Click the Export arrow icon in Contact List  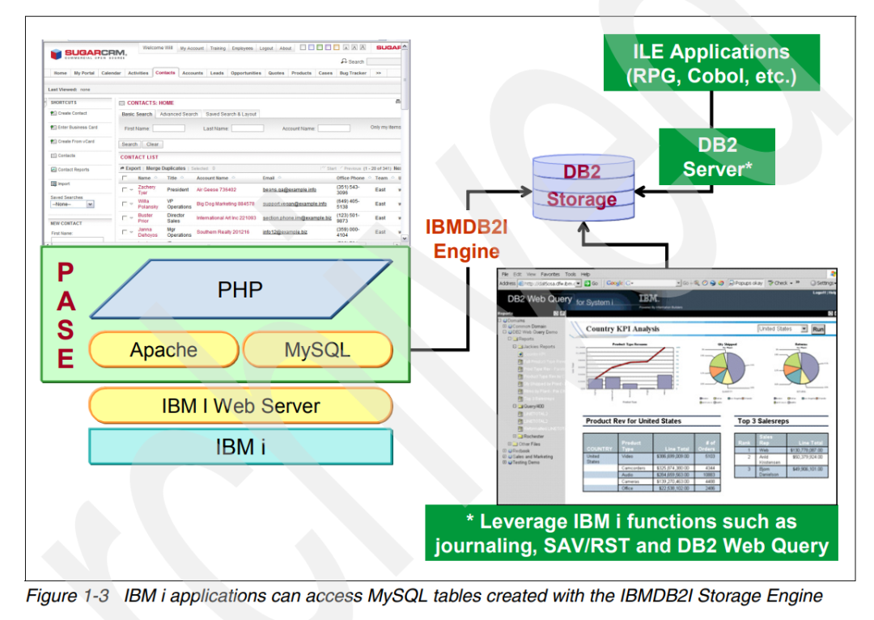click(x=122, y=168)
